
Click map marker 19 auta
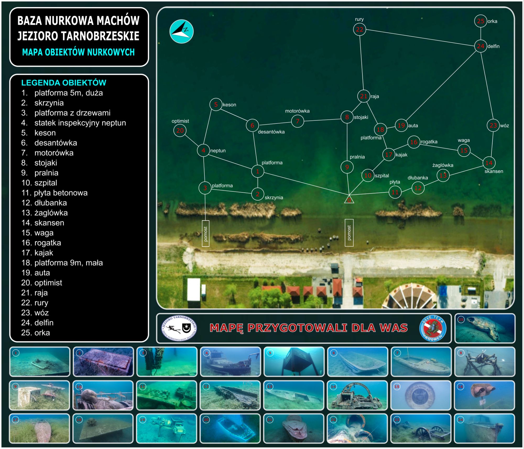pyautogui.click(x=401, y=125)
